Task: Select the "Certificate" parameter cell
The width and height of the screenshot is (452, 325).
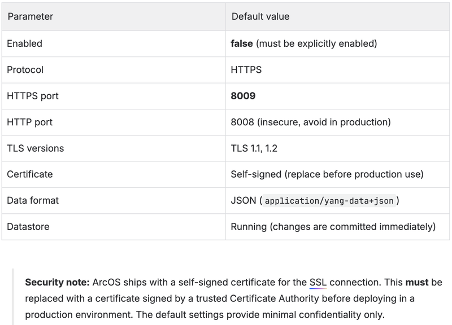Action: 114,174
